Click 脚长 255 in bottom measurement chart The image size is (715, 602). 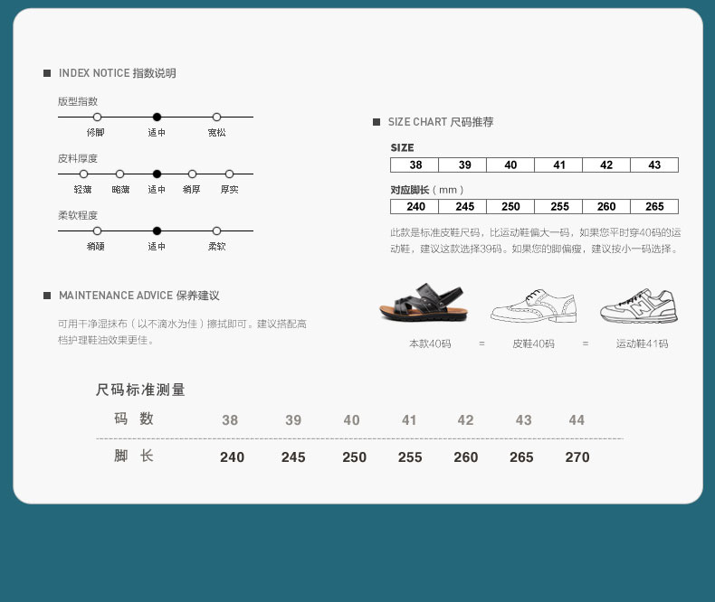410,456
